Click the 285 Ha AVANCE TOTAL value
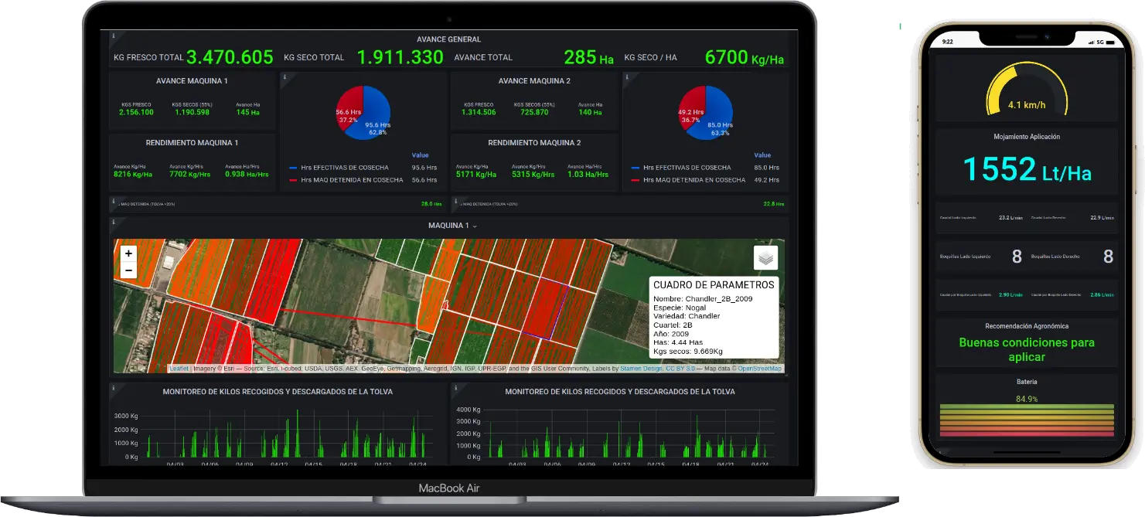The width and height of the screenshot is (1145, 517). 589,57
